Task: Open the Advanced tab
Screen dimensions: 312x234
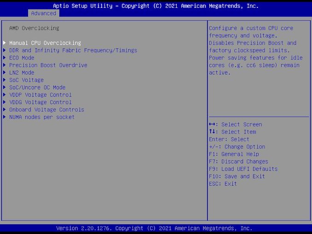Action: click(x=44, y=13)
